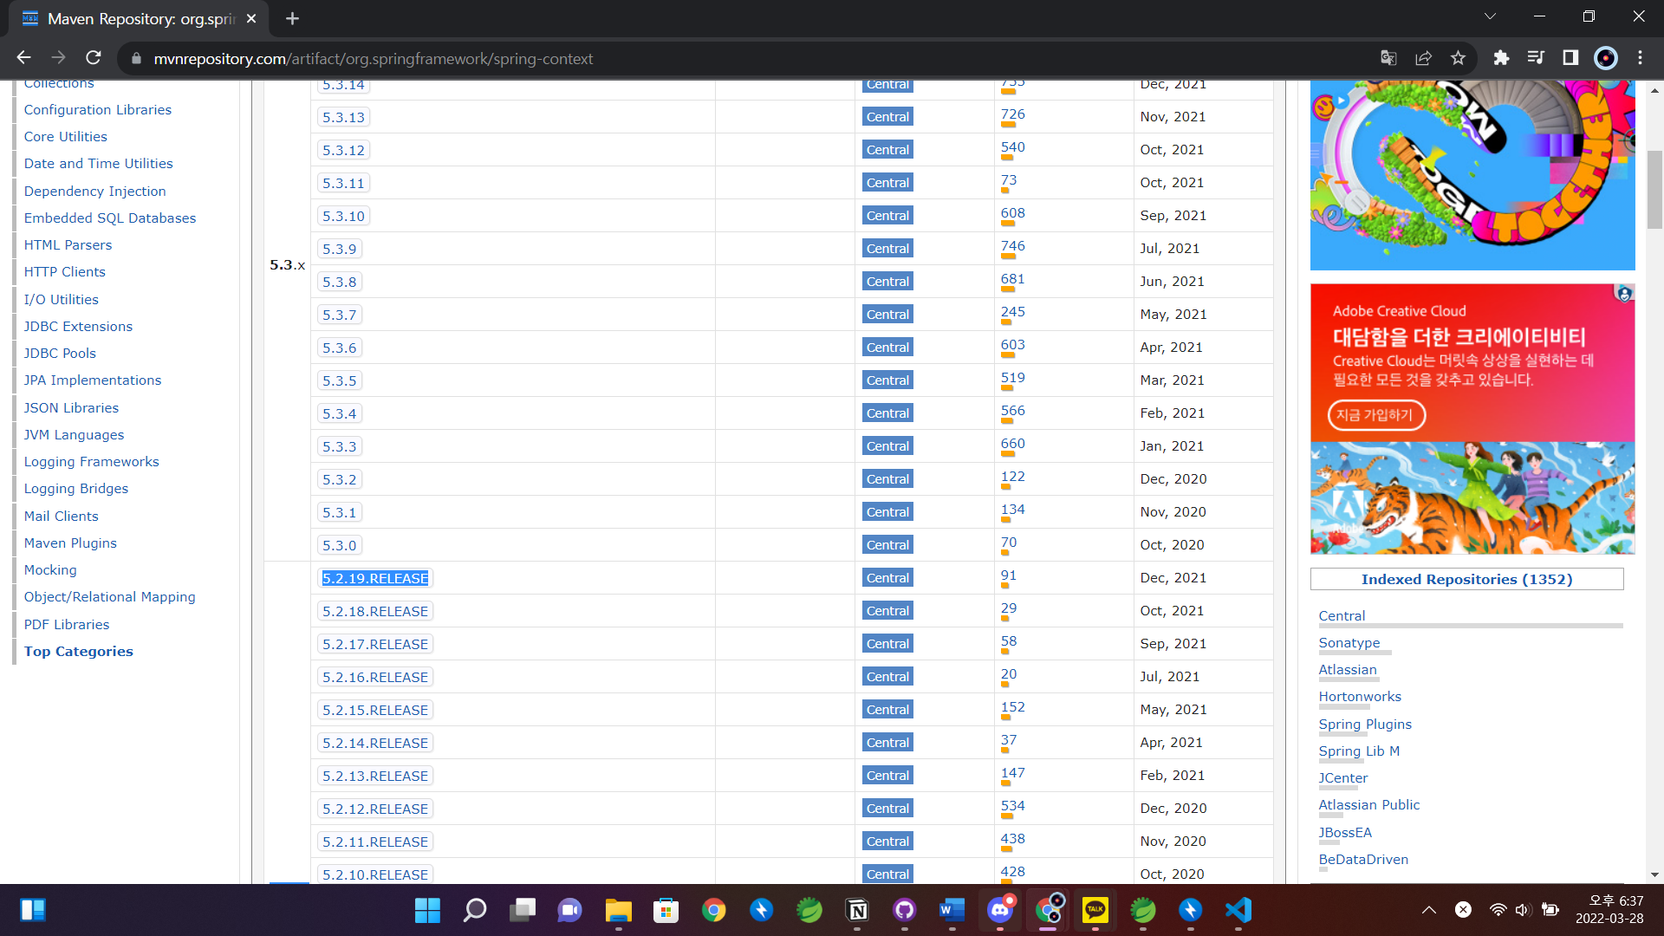This screenshot has height=936, width=1664.
Task: Open a new browser tab
Action: click(x=292, y=18)
